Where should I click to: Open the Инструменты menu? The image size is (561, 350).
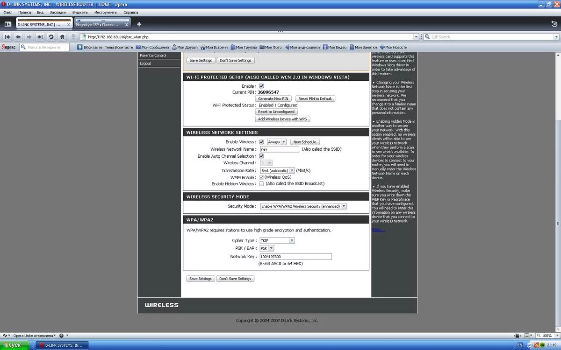pyautogui.click(x=106, y=12)
